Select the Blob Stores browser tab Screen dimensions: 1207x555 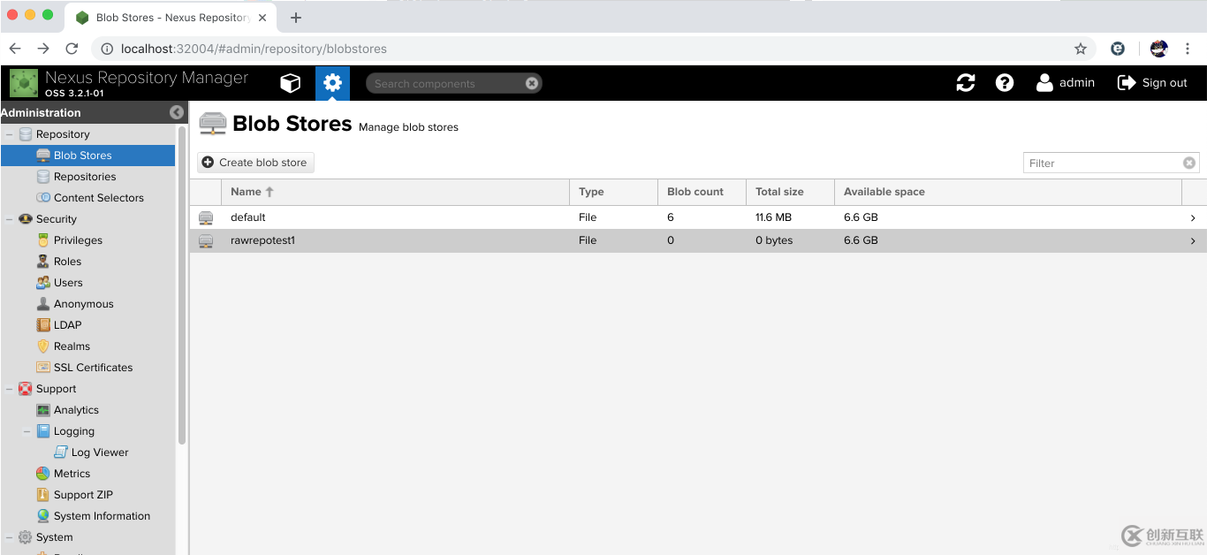[x=172, y=18]
